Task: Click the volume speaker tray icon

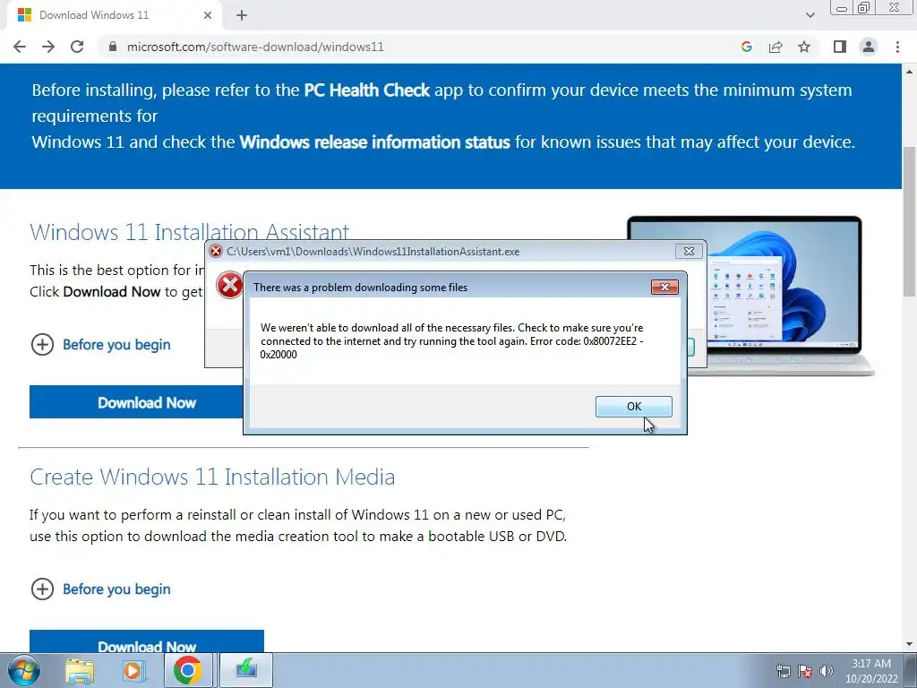Action: tap(827, 671)
